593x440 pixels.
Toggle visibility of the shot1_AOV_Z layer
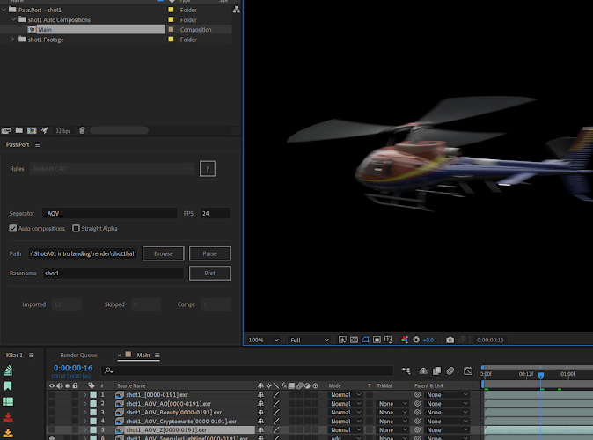click(52, 429)
